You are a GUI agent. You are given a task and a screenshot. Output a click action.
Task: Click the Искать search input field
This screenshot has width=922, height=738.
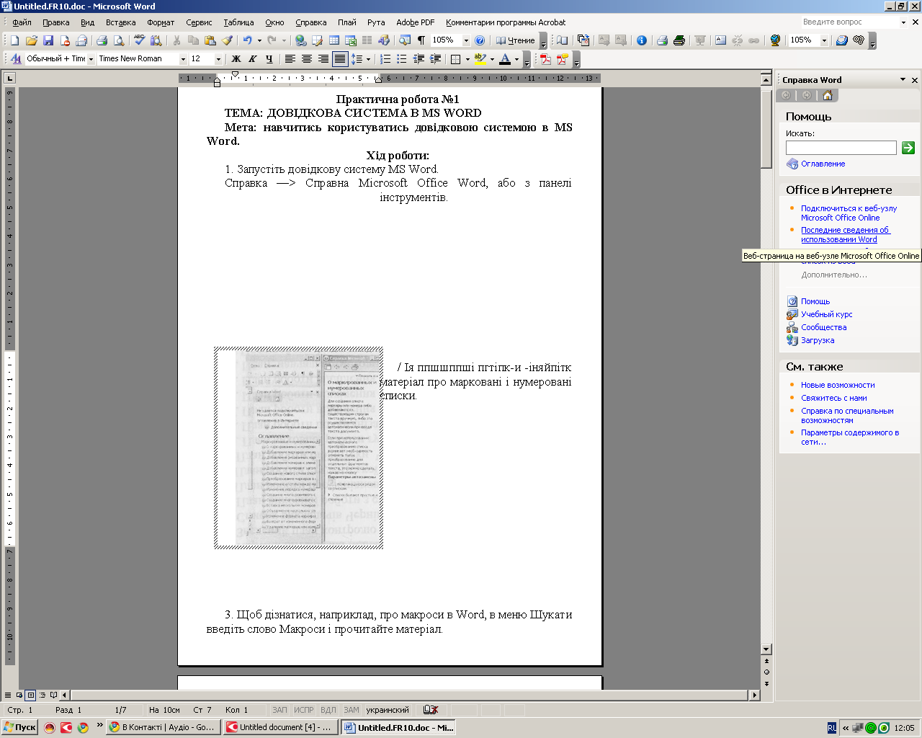click(841, 148)
